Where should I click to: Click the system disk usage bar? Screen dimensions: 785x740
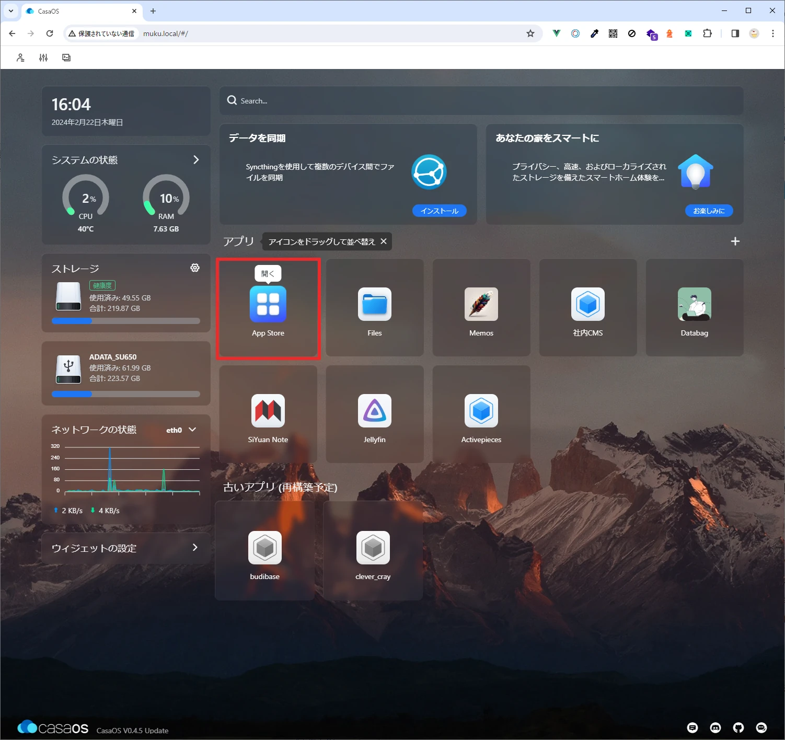pyautogui.click(x=126, y=321)
